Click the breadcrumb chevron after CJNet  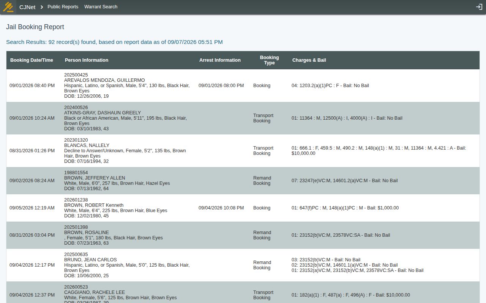click(42, 7)
